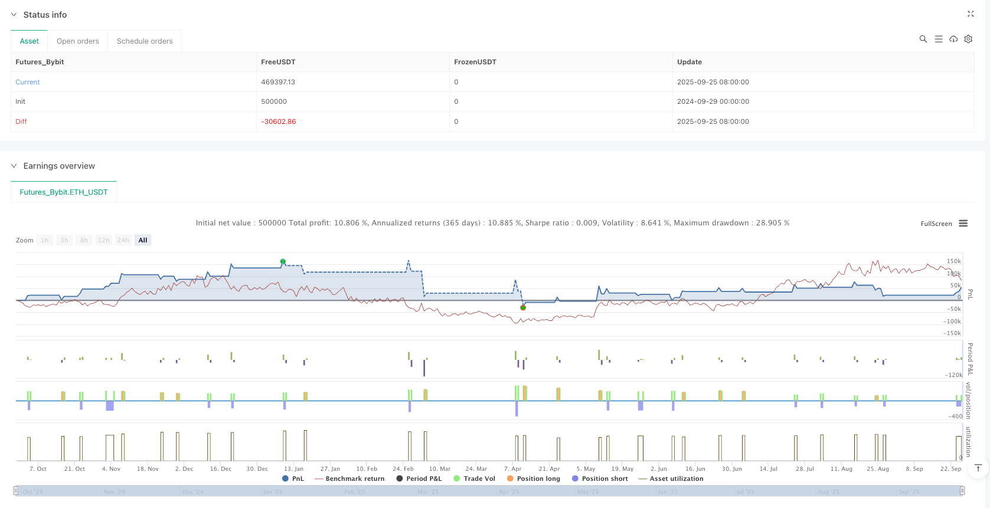Image resolution: width=990 pixels, height=508 pixels.
Task: Click the FullScreen button
Action: tap(936, 224)
